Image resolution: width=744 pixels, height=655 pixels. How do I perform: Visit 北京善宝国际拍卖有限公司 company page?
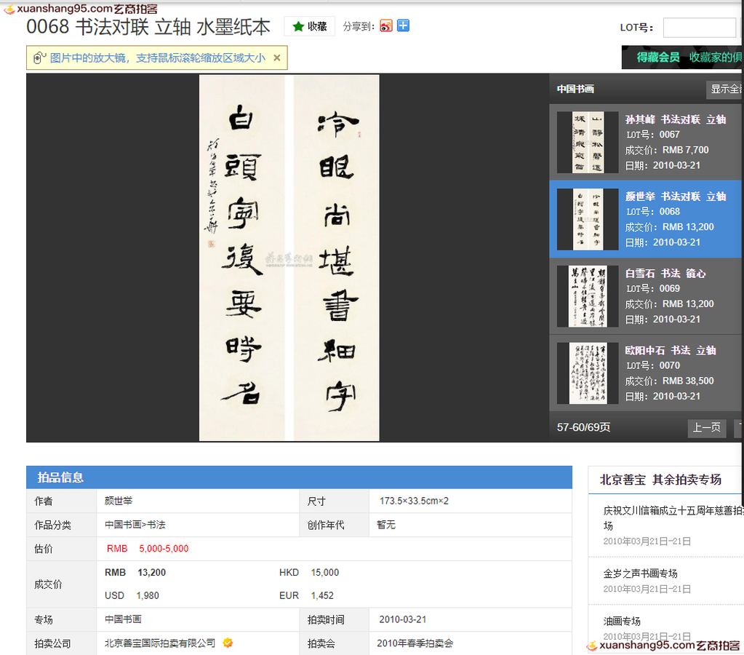(159, 643)
